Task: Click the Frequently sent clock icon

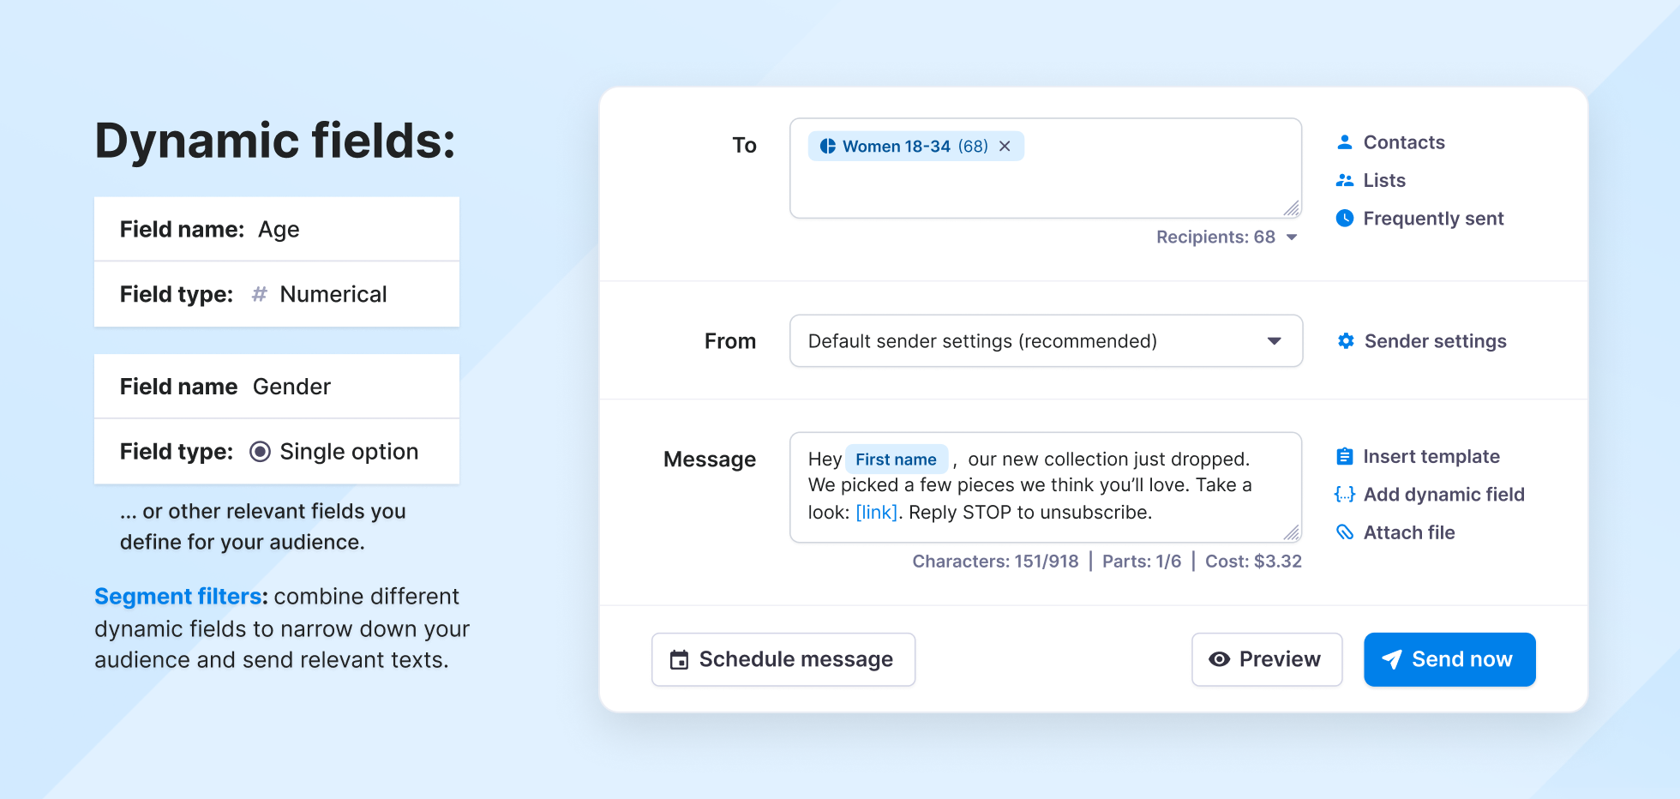Action: [x=1345, y=219]
